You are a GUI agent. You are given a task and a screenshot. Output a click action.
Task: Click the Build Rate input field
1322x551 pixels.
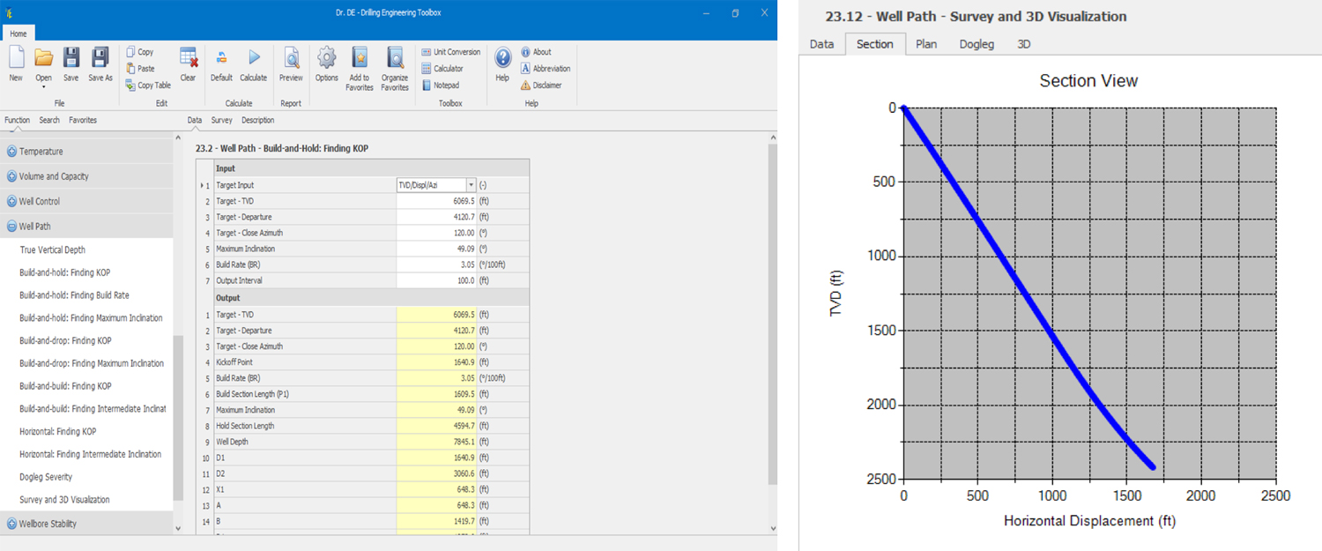tap(436, 264)
